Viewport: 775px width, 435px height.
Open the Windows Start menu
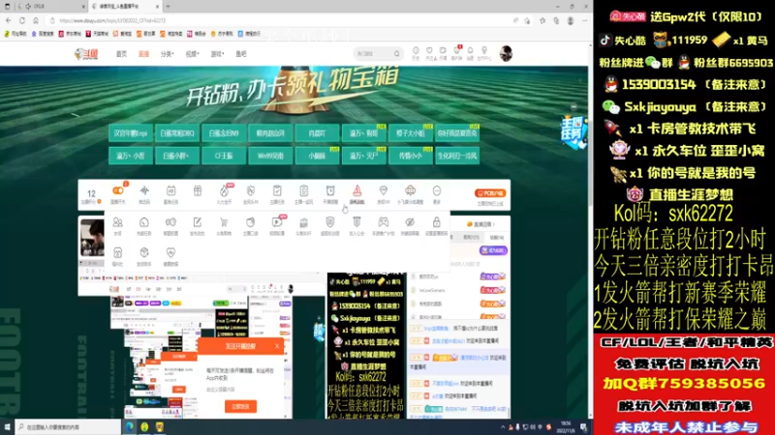pyautogui.click(x=7, y=427)
